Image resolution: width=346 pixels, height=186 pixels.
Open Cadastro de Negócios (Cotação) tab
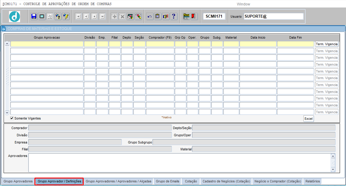click(226, 181)
